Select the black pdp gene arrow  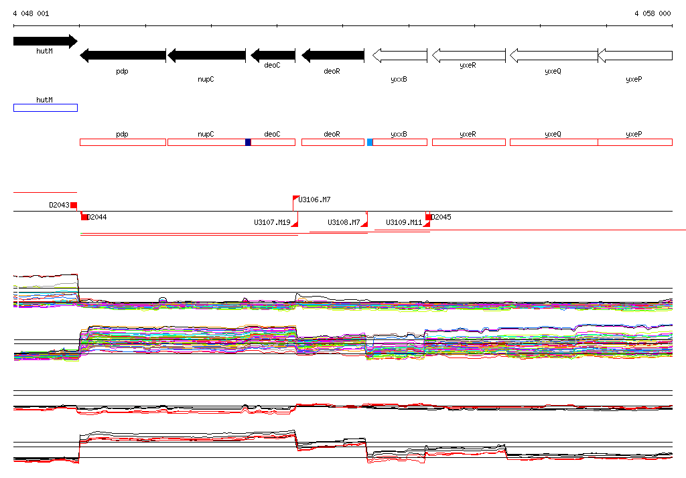pyautogui.click(x=123, y=56)
